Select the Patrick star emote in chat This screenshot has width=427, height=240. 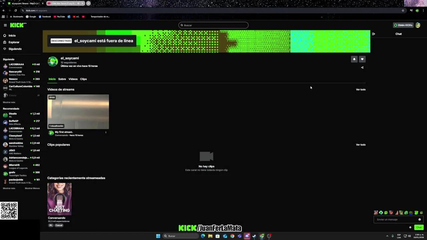[396, 213]
